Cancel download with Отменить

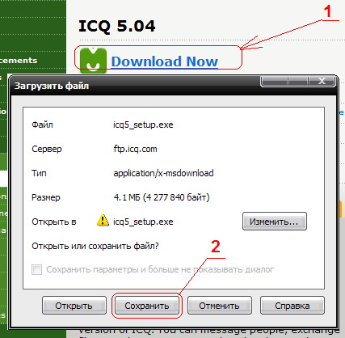220,306
